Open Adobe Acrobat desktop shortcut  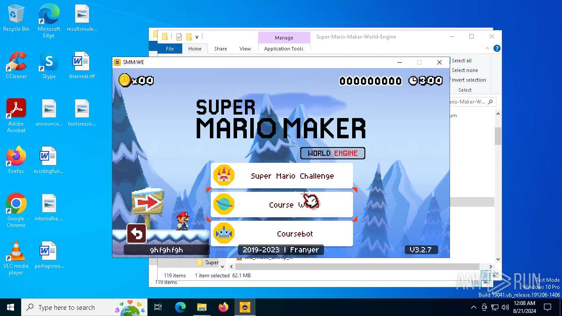point(16,116)
